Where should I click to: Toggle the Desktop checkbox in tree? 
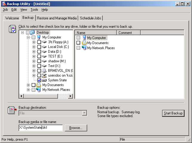coord(28,32)
